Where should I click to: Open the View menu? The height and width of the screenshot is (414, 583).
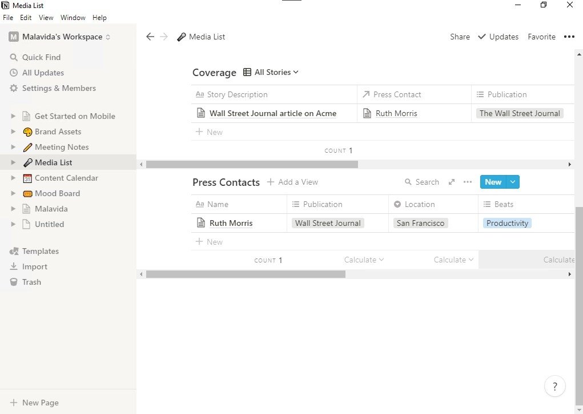coord(46,18)
